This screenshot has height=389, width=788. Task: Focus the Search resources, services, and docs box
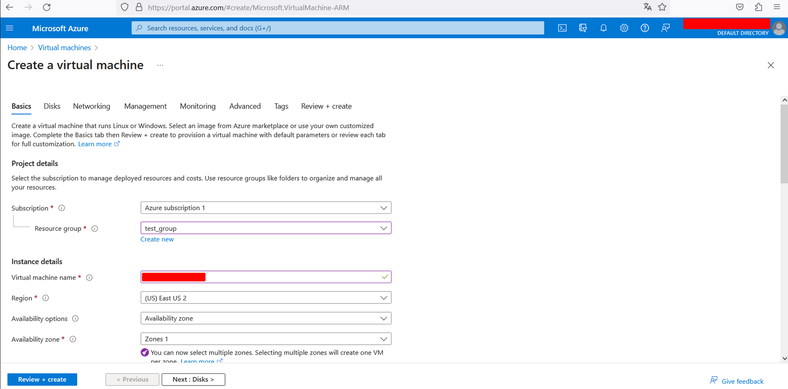coord(338,28)
